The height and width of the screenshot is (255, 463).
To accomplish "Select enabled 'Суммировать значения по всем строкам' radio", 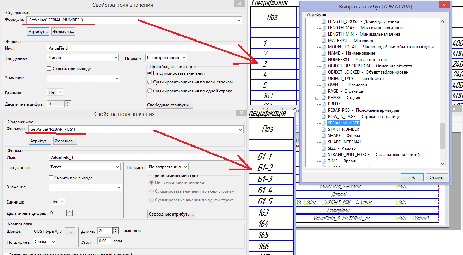I will tap(150, 82).
